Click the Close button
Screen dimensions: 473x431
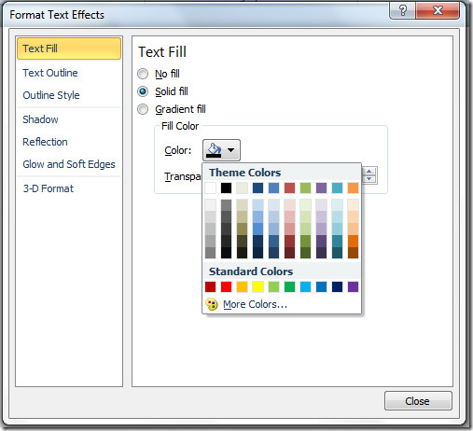418,401
